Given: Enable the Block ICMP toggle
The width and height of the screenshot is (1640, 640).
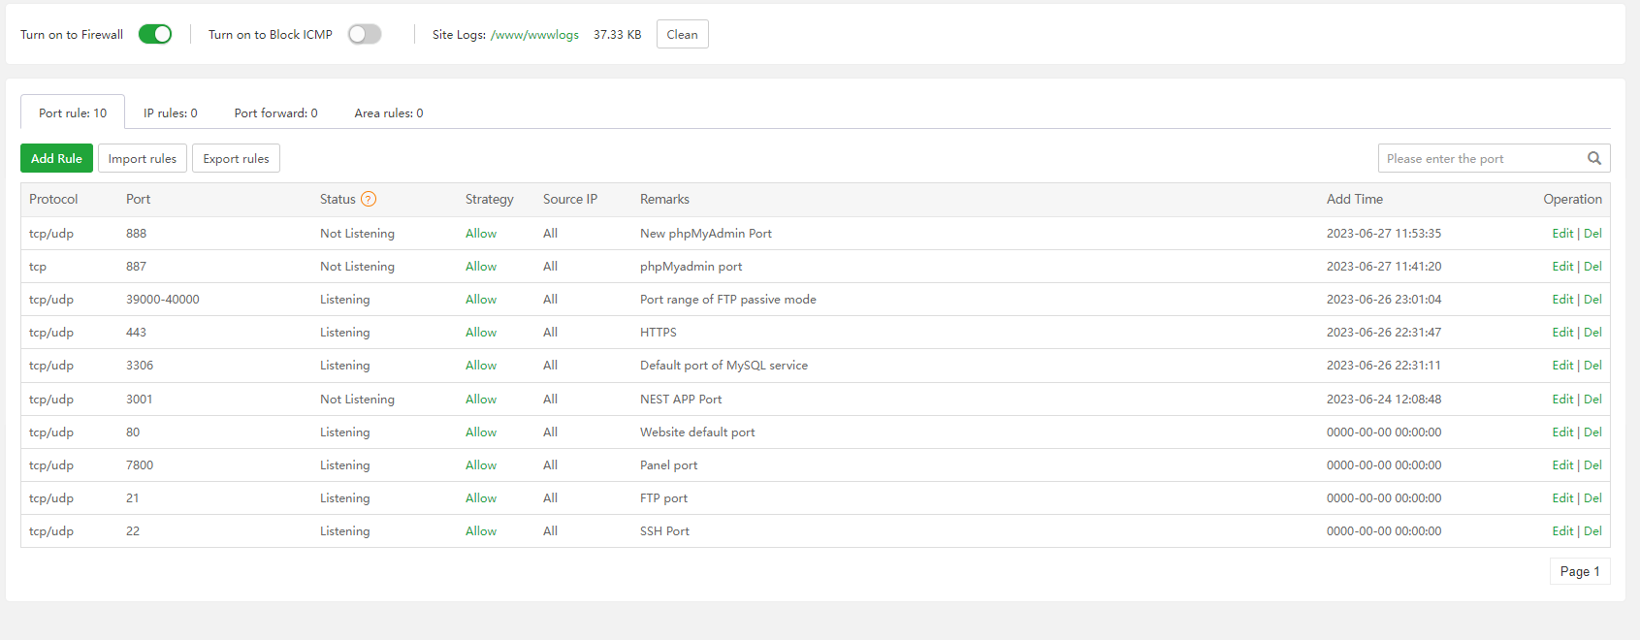Looking at the screenshot, I should 365,35.
